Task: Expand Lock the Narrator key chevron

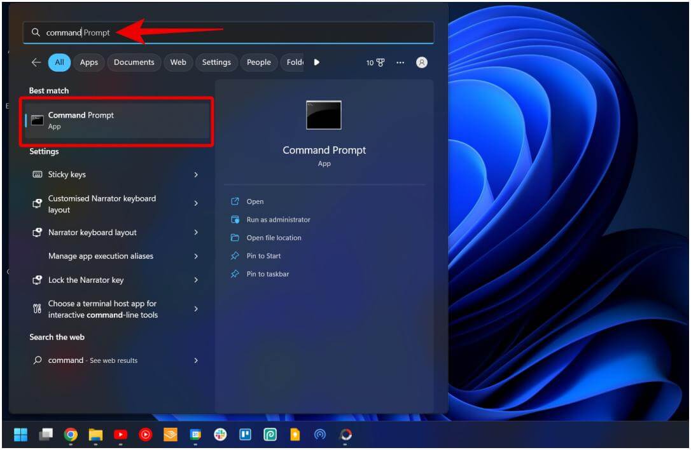Action: pos(196,280)
